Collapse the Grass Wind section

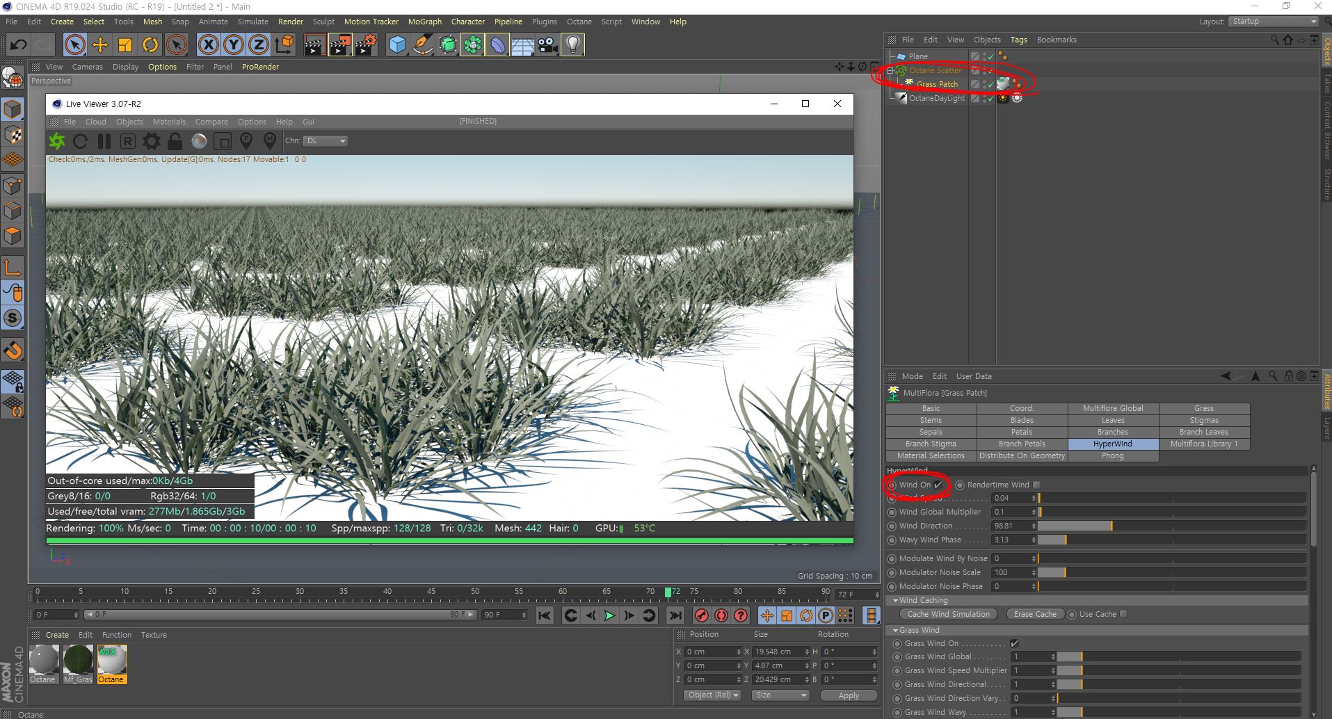tap(896, 630)
